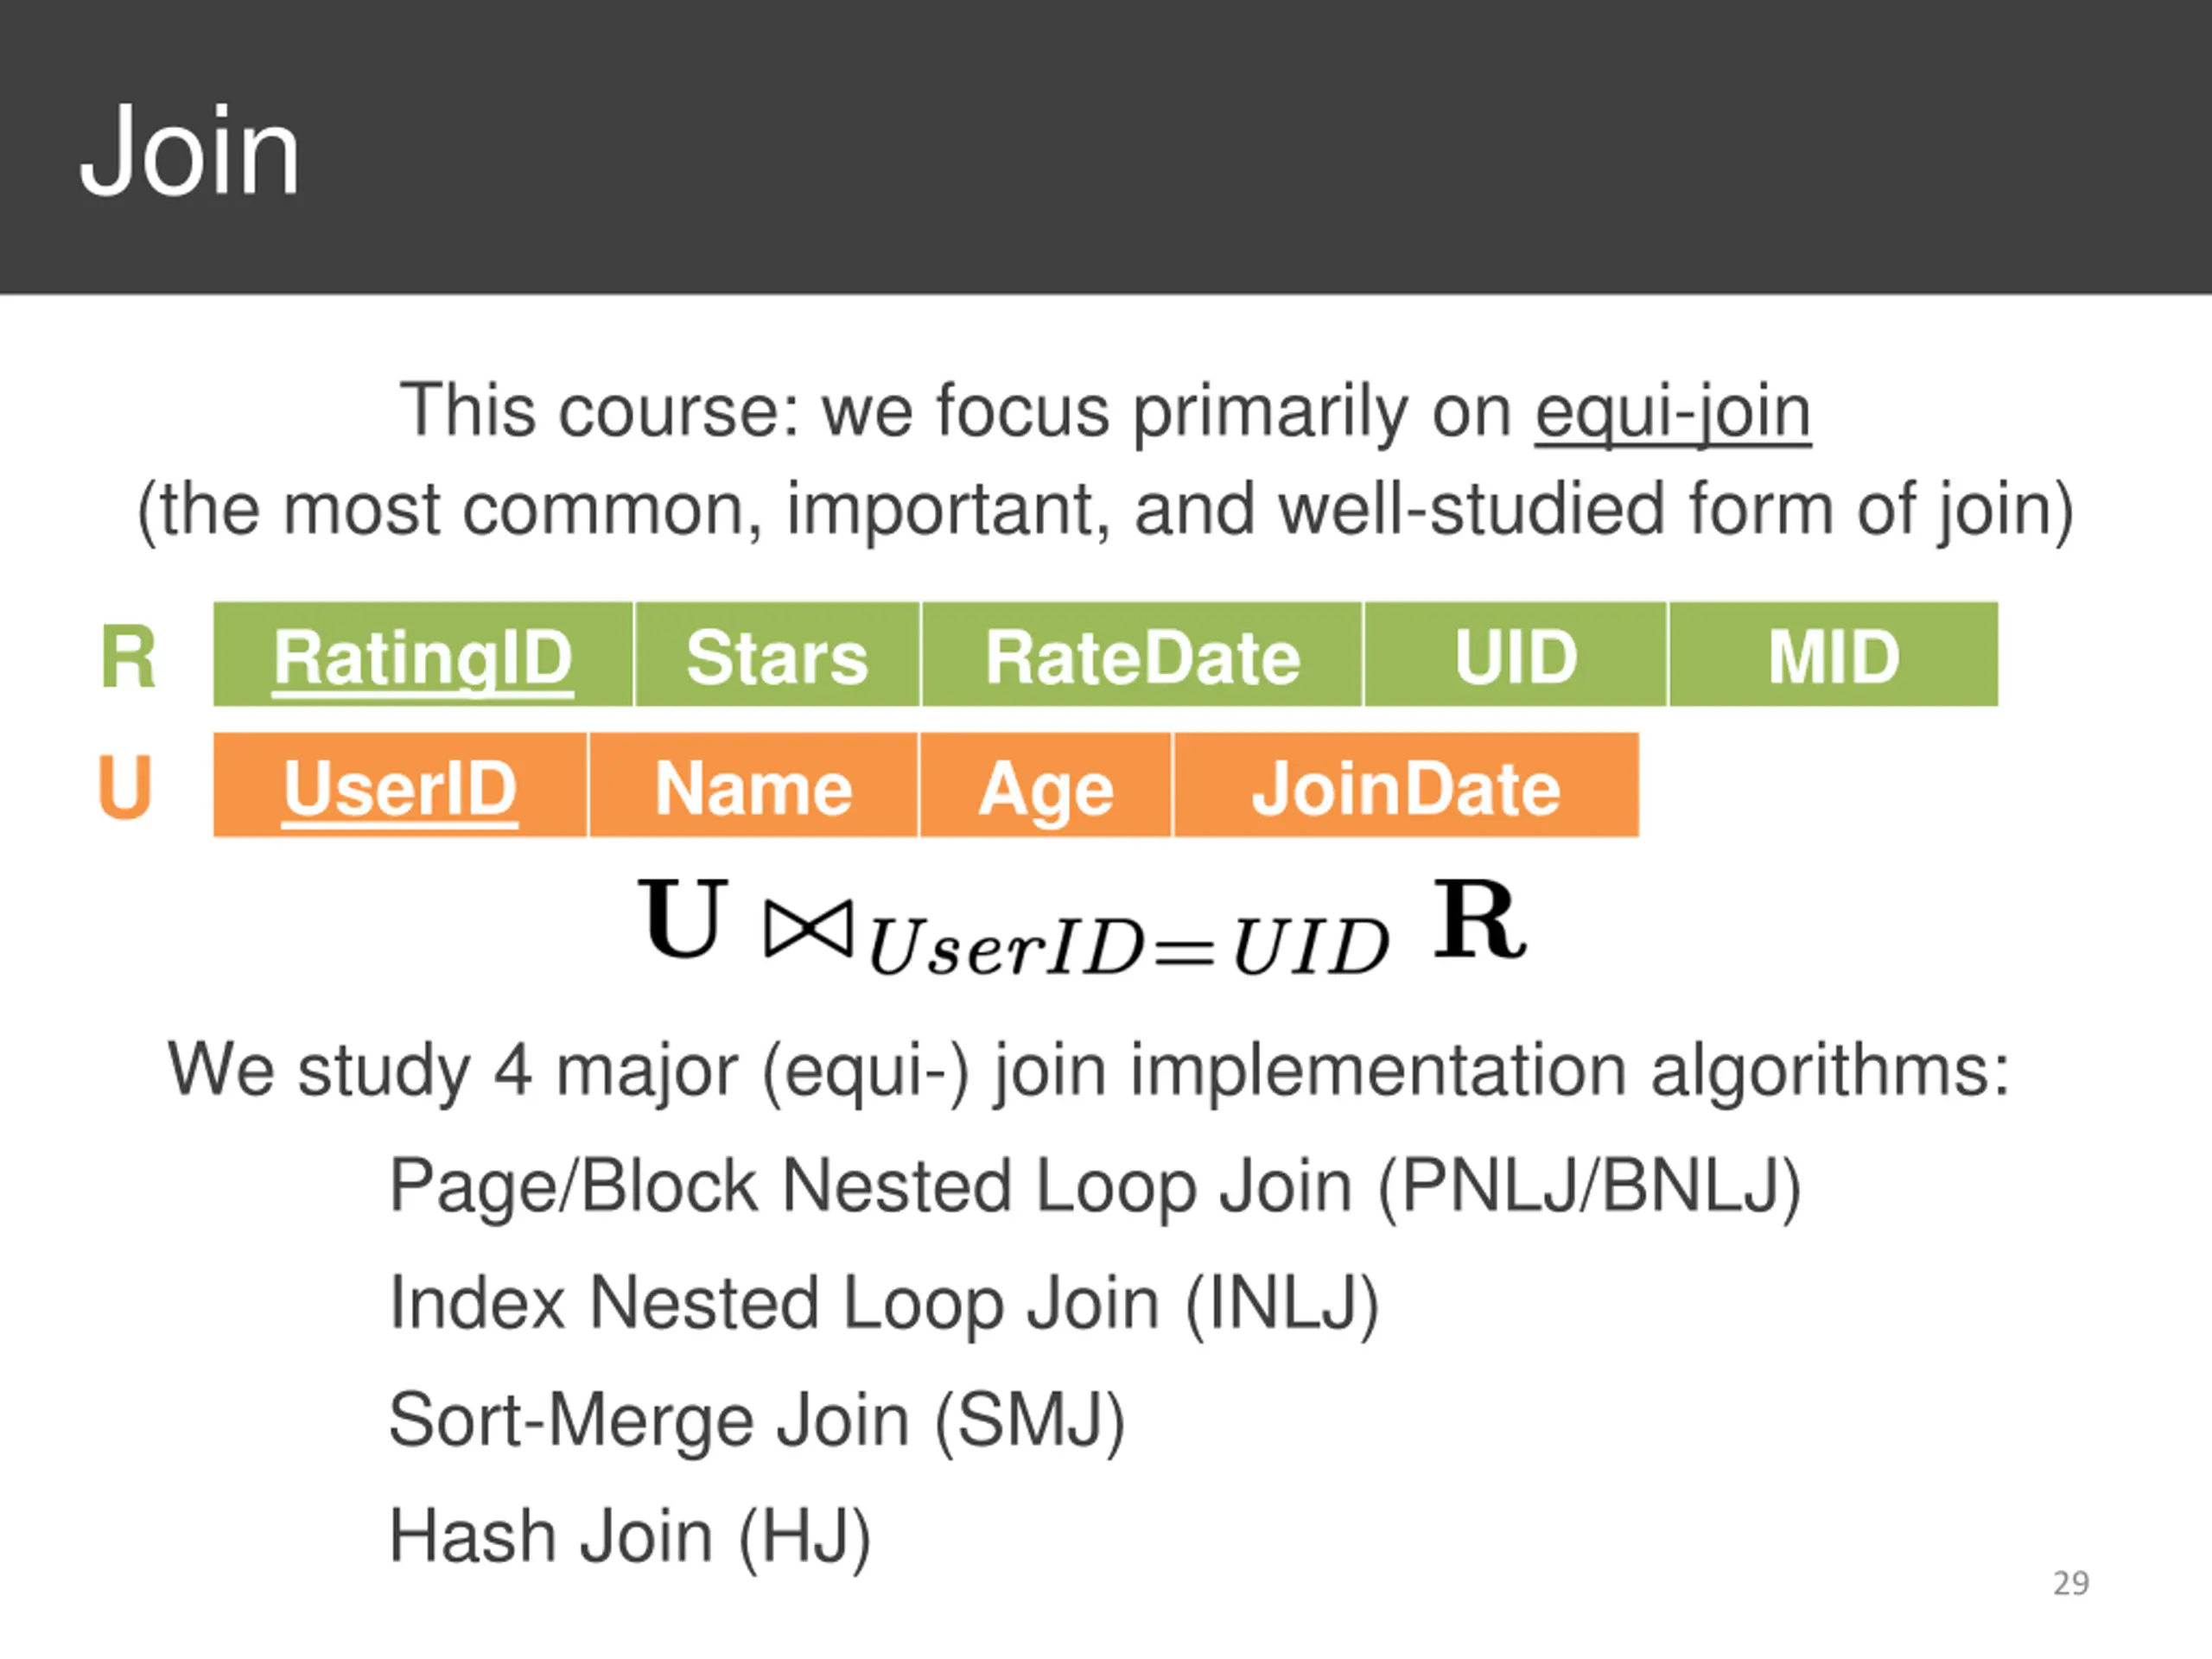The image size is (2212, 1659).
Task: Select the UID column in table R
Action: (x=1515, y=655)
